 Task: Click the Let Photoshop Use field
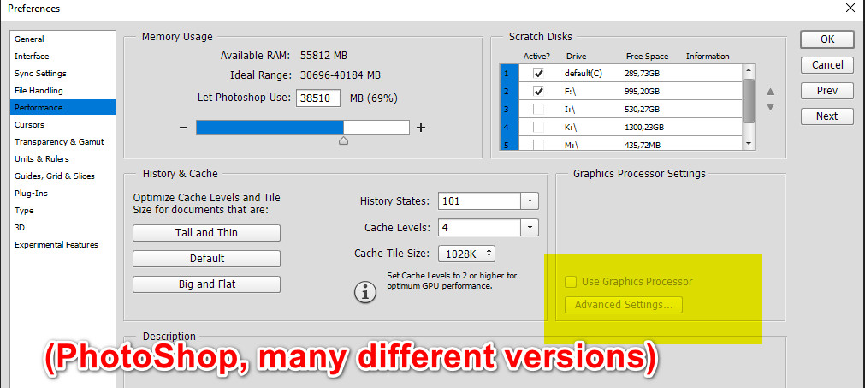(x=318, y=98)
